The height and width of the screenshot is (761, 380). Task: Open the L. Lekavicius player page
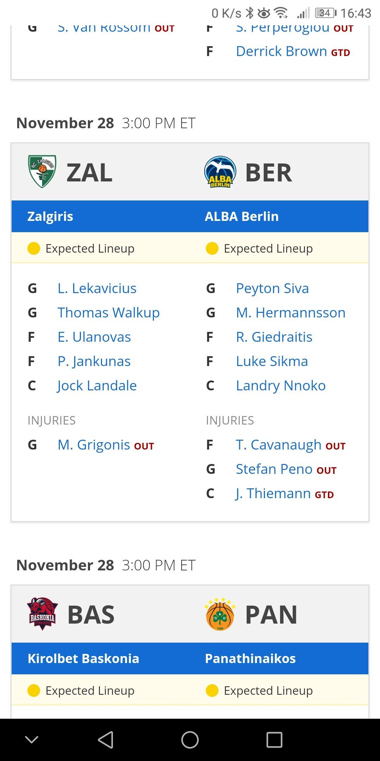click(x=97, y=289)
